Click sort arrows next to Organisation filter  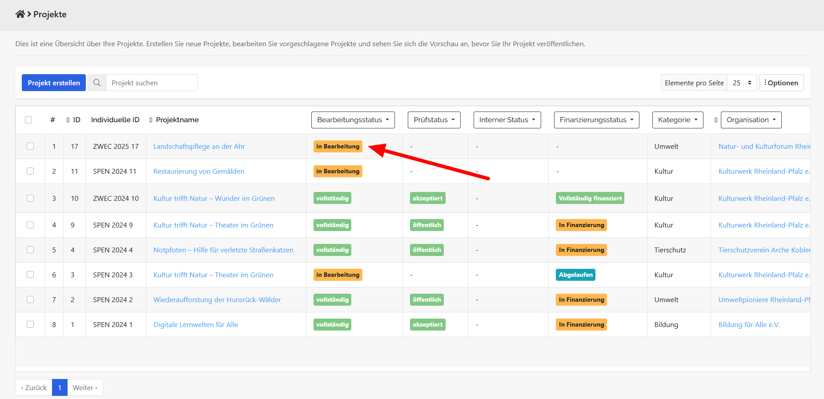pos(715,120)
